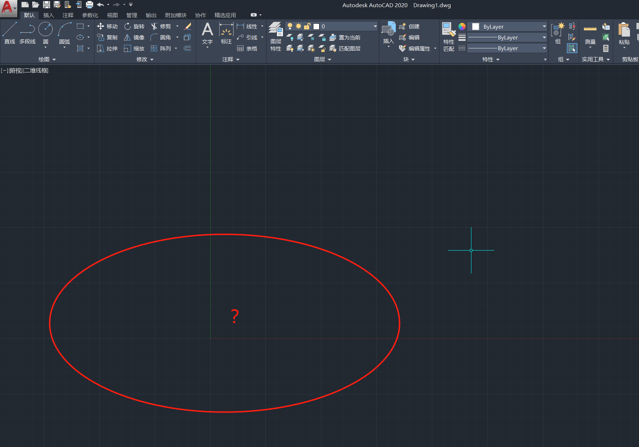Click the 圆角 fillet tool
Viewport: 639px width, 447px height.
(x=161, y=37)
